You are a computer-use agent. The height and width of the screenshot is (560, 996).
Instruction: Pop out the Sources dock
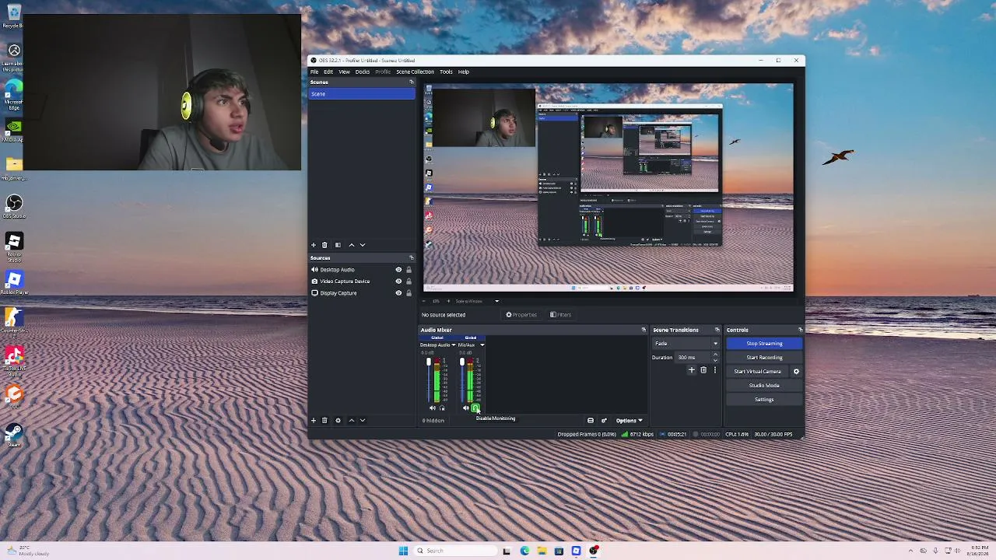412,257
